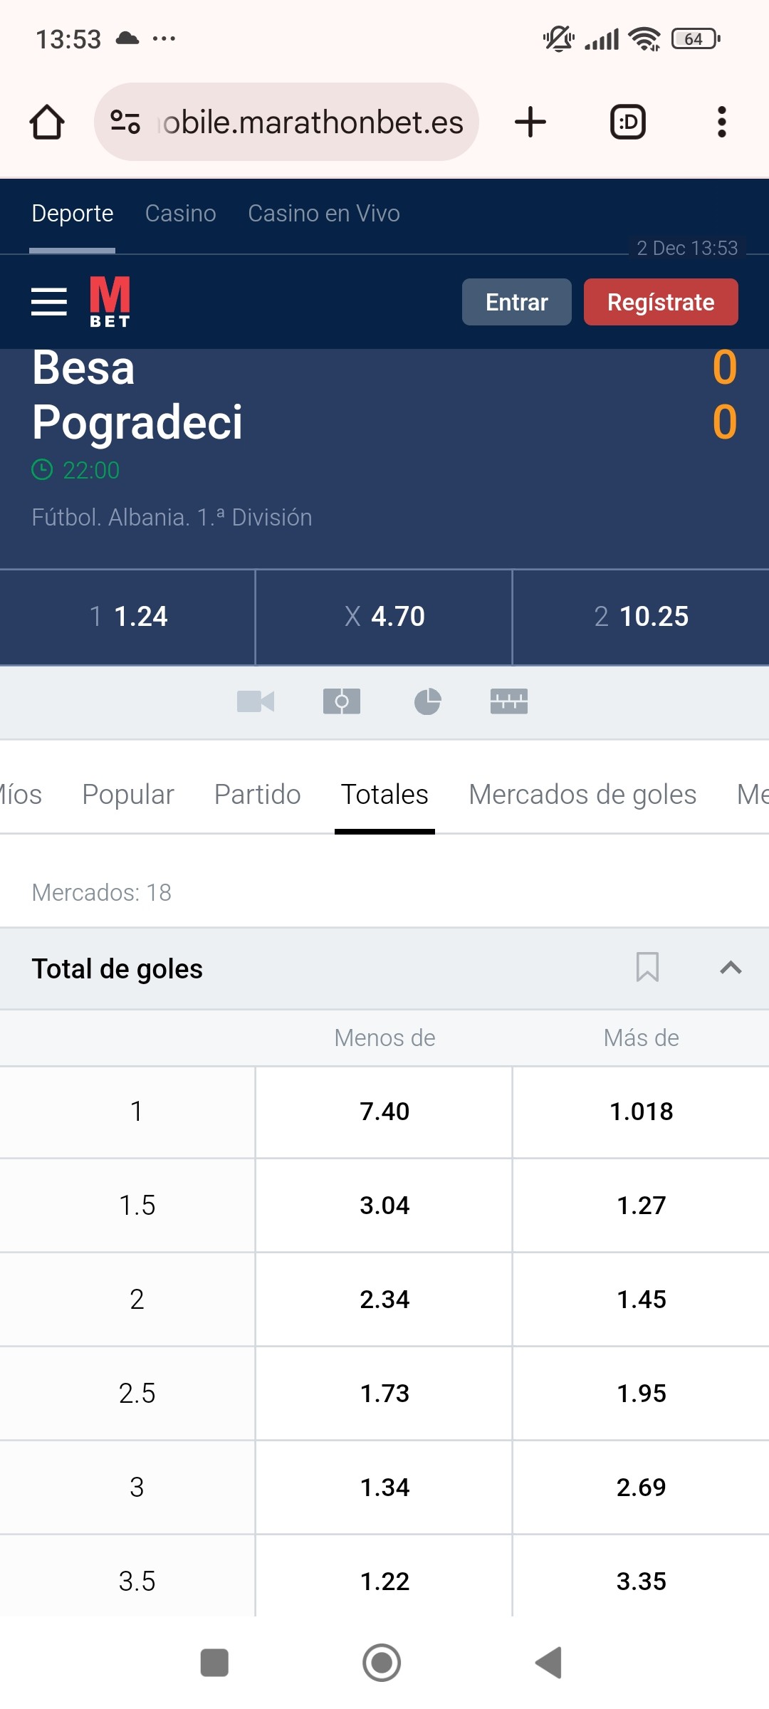The height and width of the screenshot is (1709, 769).
Task: Open the pie chart statistics icon
Action: pos(427,701)
